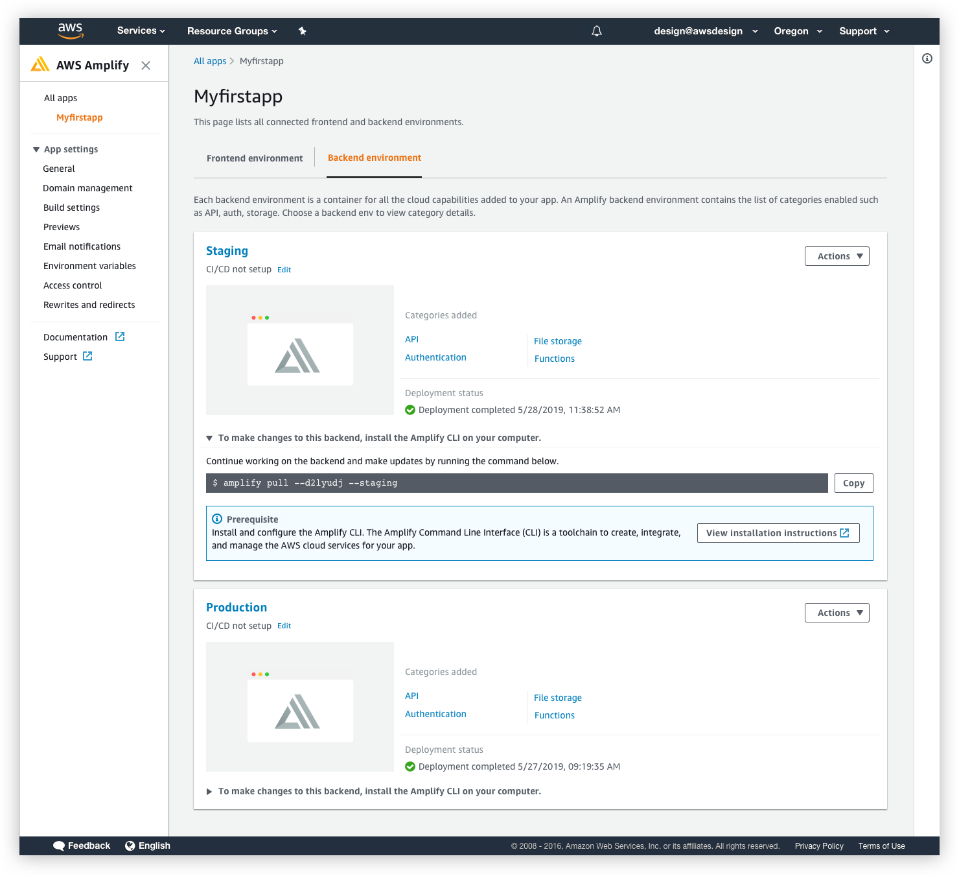Image resolution: width=959 pixels, height=876 pixels.
Task: Copy the amplify pull command
Action: click(x=853, y=483)
